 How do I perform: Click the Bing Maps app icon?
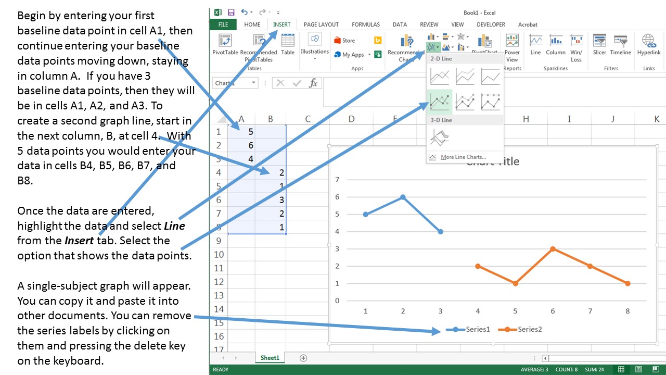point(378,40)
